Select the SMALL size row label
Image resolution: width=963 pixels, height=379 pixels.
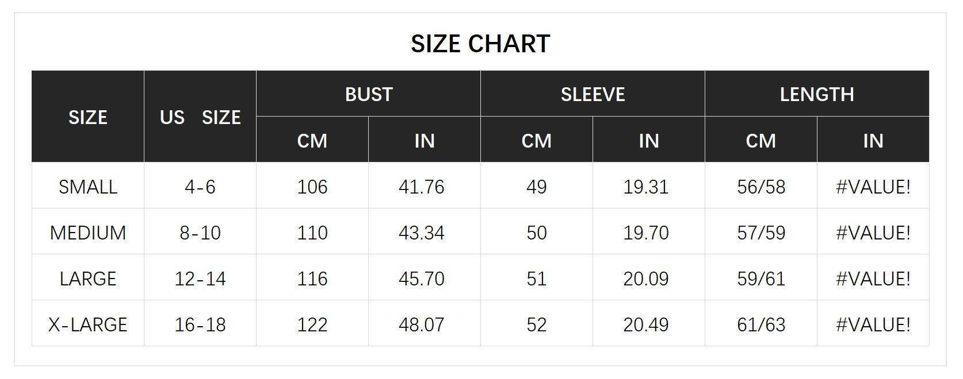pyautogui.click(x=88, y=187)
